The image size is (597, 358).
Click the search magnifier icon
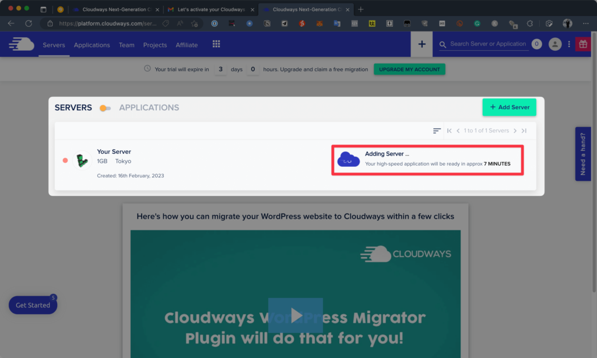[x=443, y=44]
